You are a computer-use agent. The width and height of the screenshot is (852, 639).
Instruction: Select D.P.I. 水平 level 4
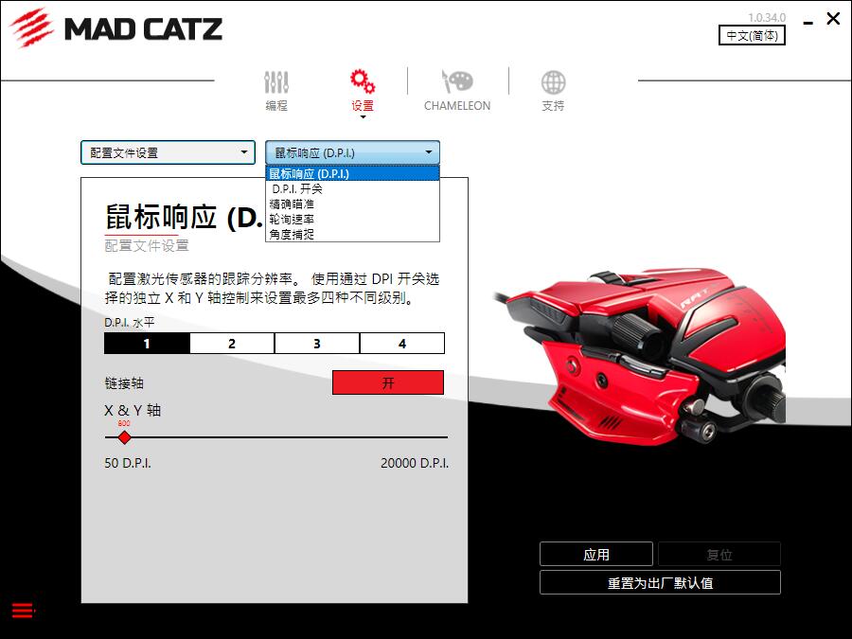point(401,344)
